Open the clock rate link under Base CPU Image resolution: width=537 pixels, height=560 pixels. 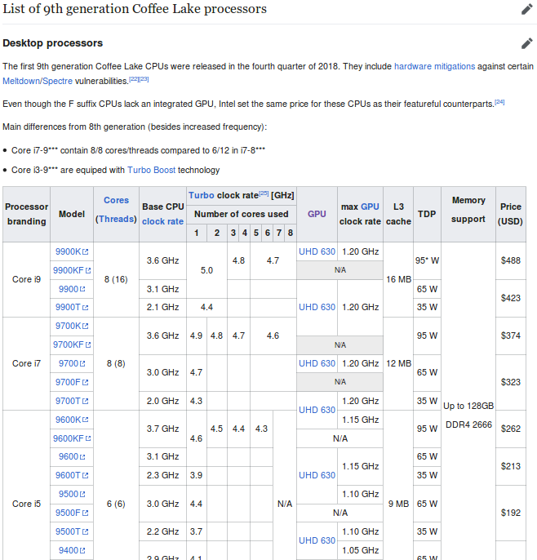(162, 221)
